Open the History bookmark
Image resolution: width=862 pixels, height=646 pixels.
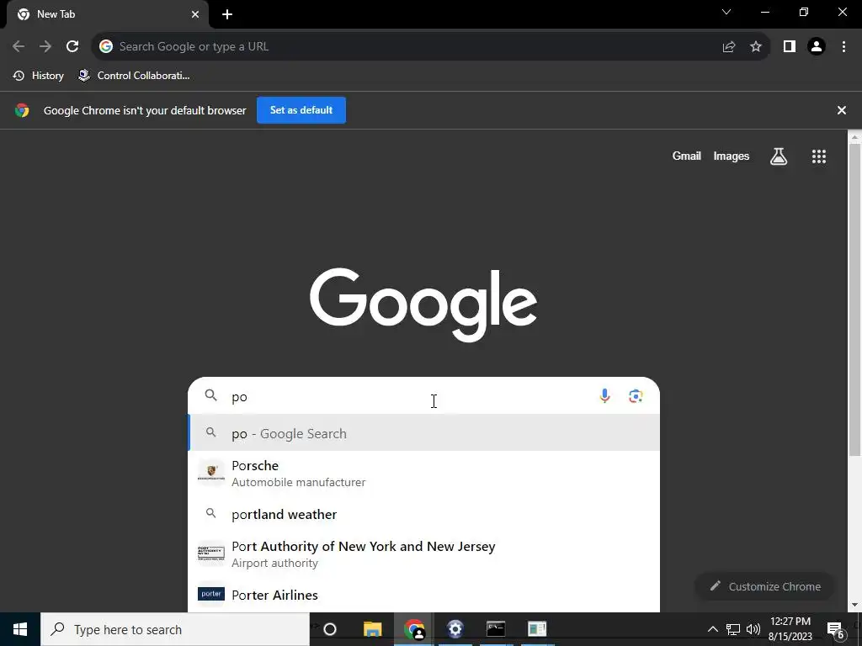(x=39, y=76)
